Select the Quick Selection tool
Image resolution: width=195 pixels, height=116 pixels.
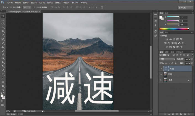click(3, 27)
